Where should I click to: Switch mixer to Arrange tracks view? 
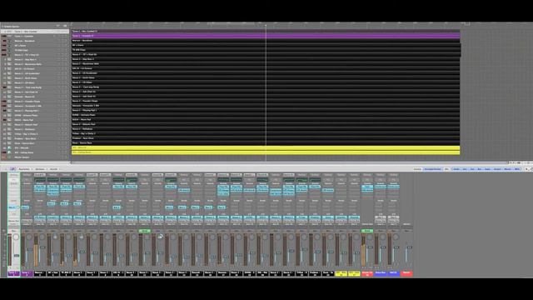[x=433, y=169]
